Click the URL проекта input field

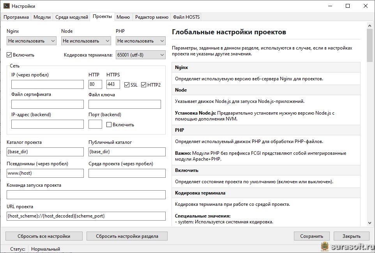pos(86,216)
